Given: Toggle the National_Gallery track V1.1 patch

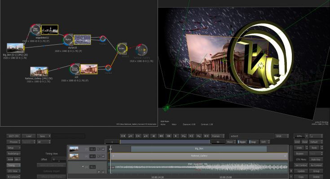Looking at the screenshot, I should [x=92, y=156].
